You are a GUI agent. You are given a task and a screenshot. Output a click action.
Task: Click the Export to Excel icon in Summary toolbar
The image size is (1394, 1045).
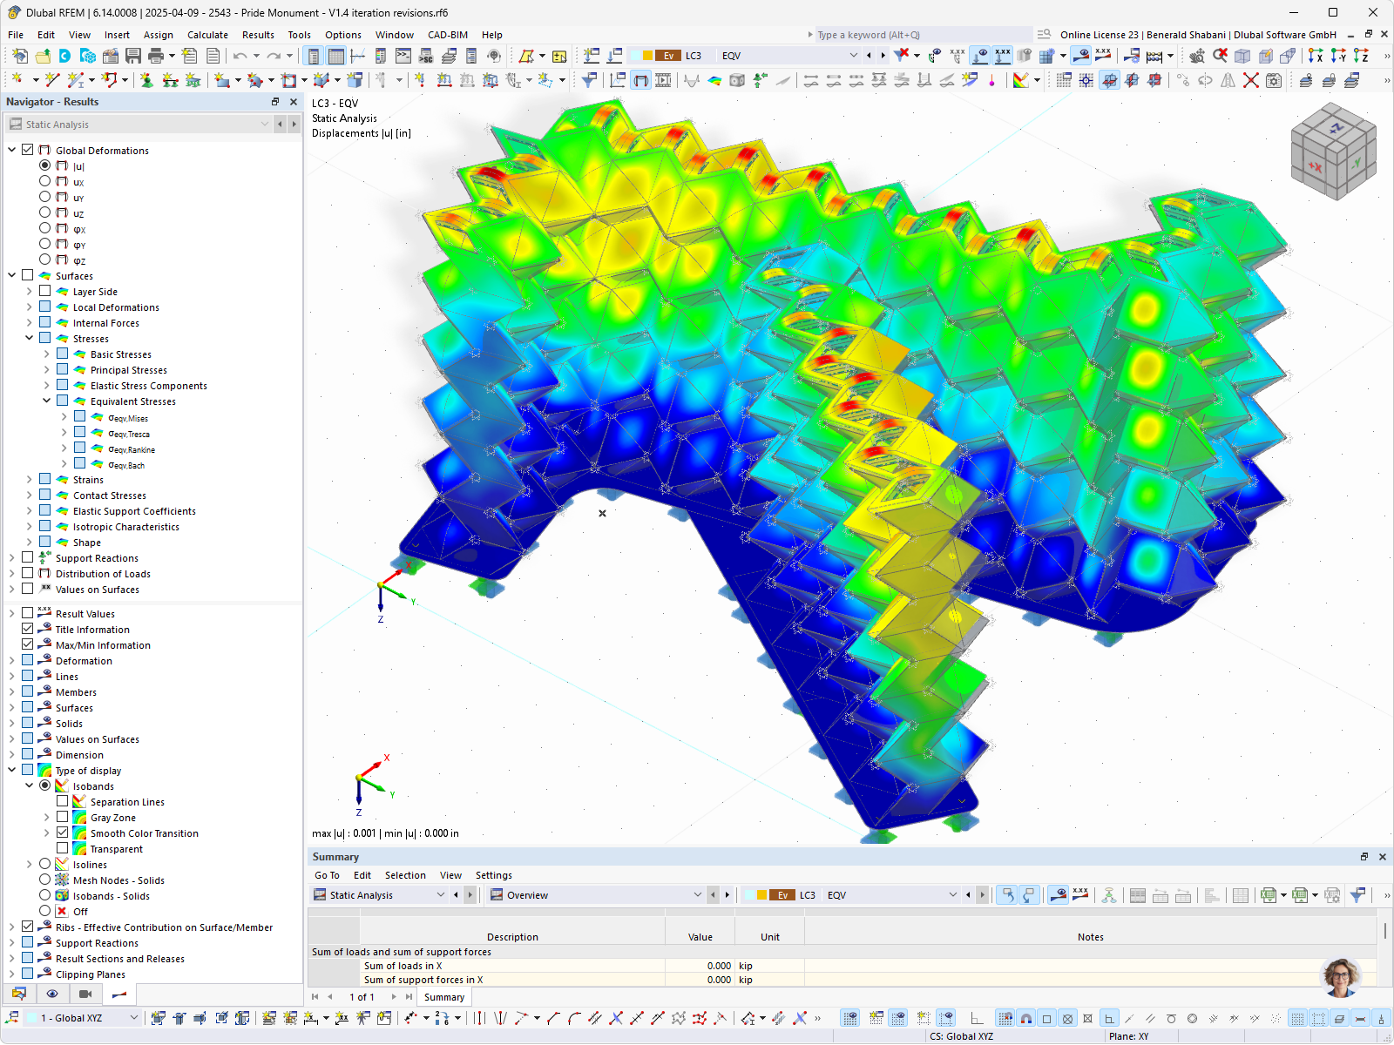click(x=1269, y=895)
